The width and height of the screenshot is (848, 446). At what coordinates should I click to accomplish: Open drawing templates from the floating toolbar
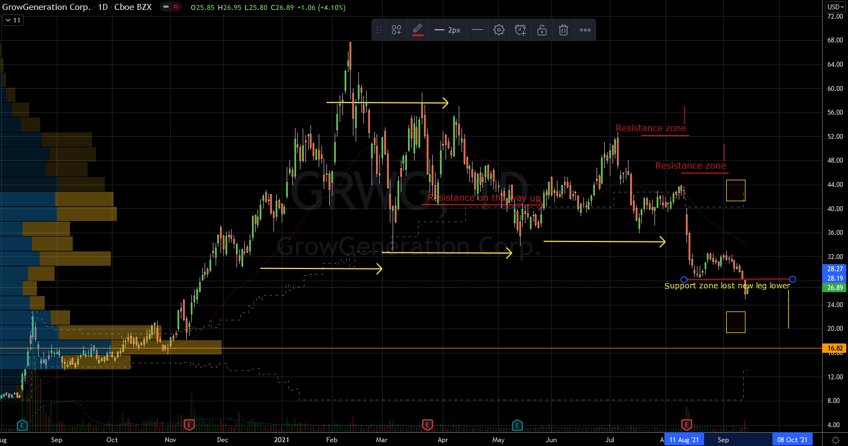coord(396,30)
